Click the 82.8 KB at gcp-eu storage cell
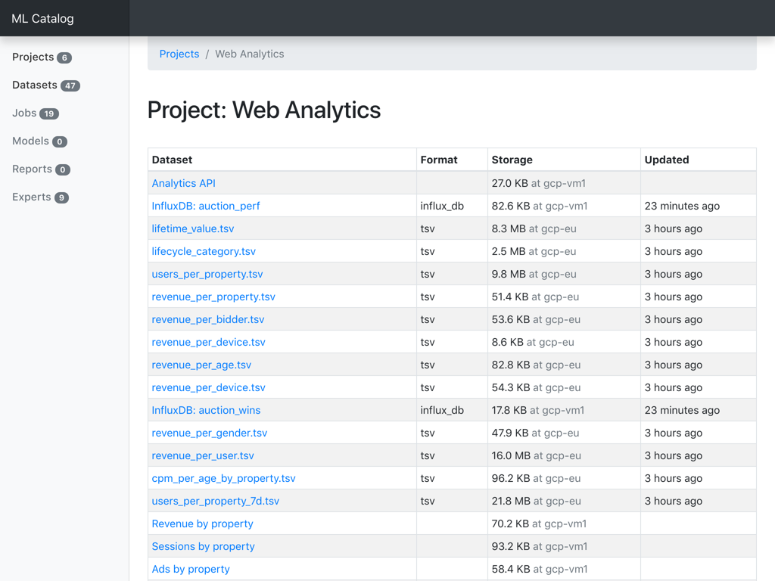This screenshot has height=581, width=775. click(564, 365)
